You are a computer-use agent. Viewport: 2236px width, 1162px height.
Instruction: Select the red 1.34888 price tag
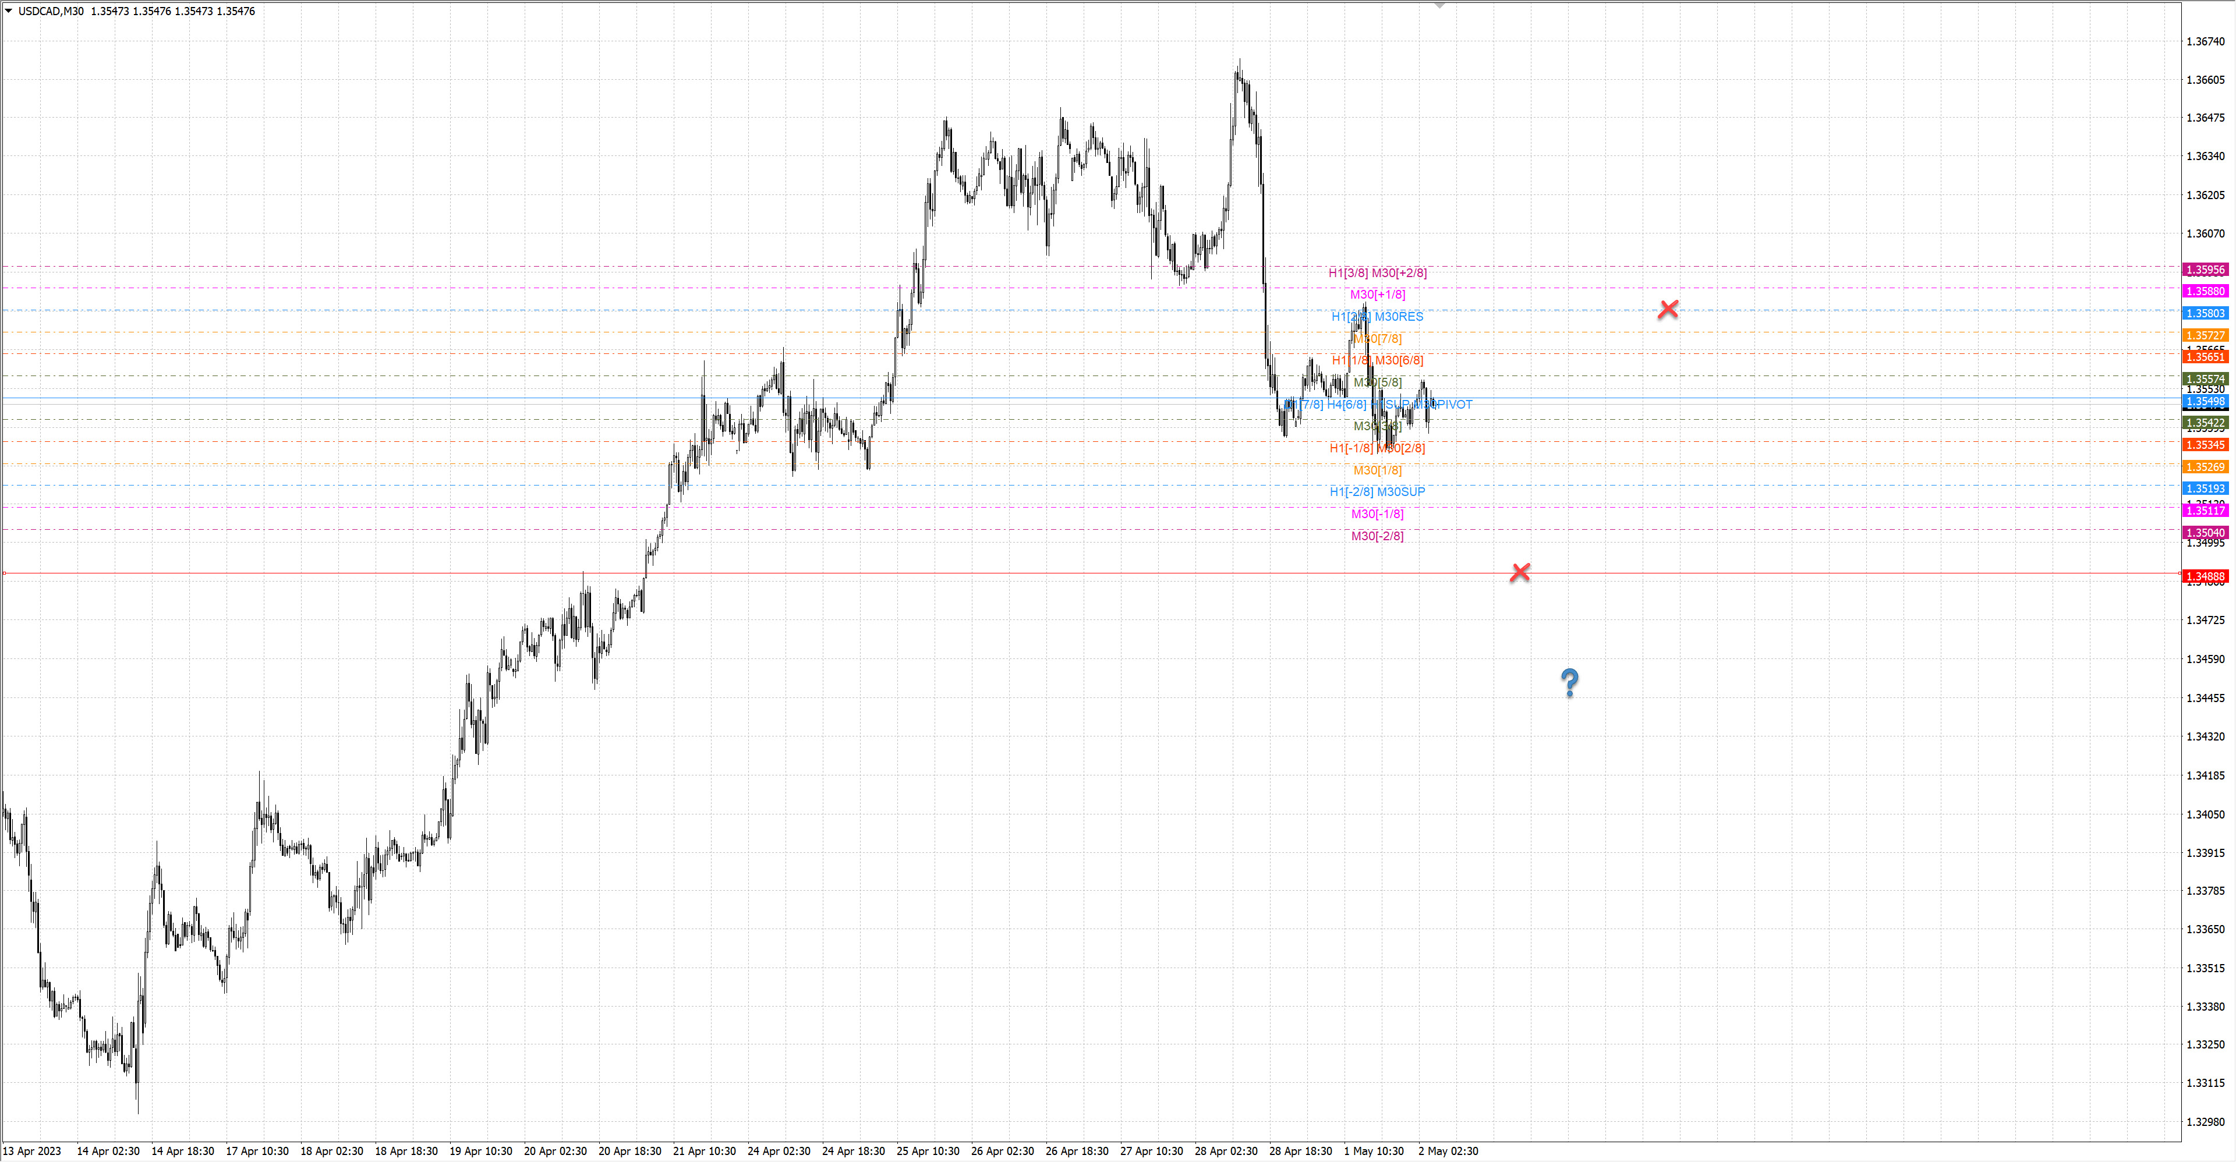tap(2205, 576)
